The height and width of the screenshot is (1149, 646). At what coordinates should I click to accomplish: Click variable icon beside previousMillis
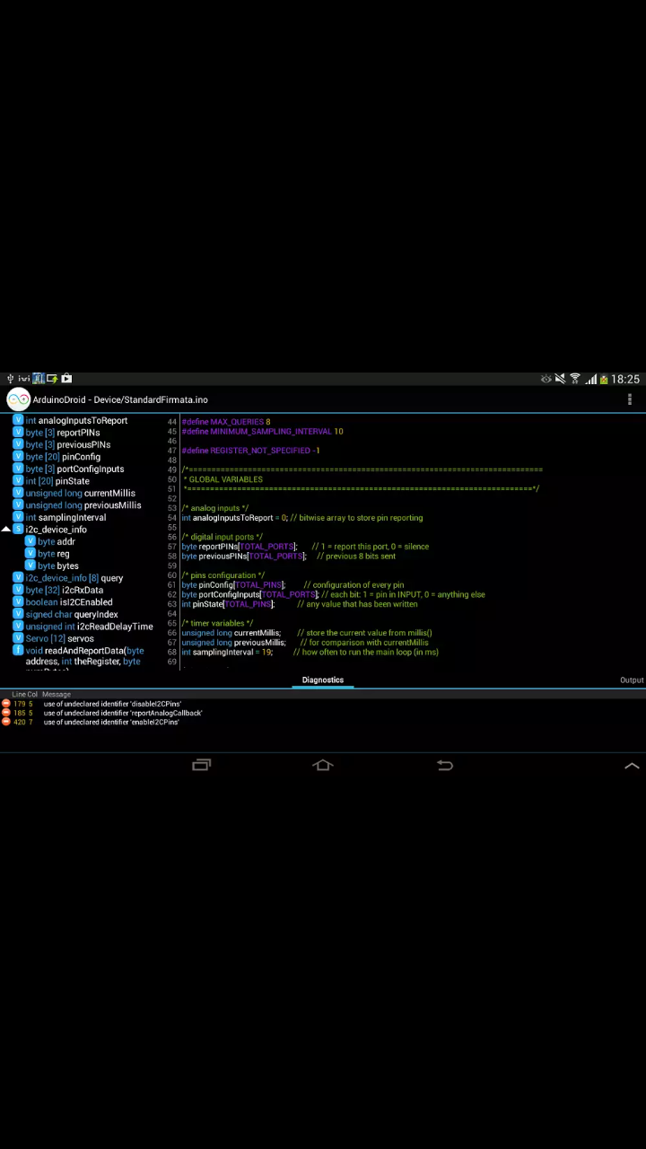click(x=18, y=505)
